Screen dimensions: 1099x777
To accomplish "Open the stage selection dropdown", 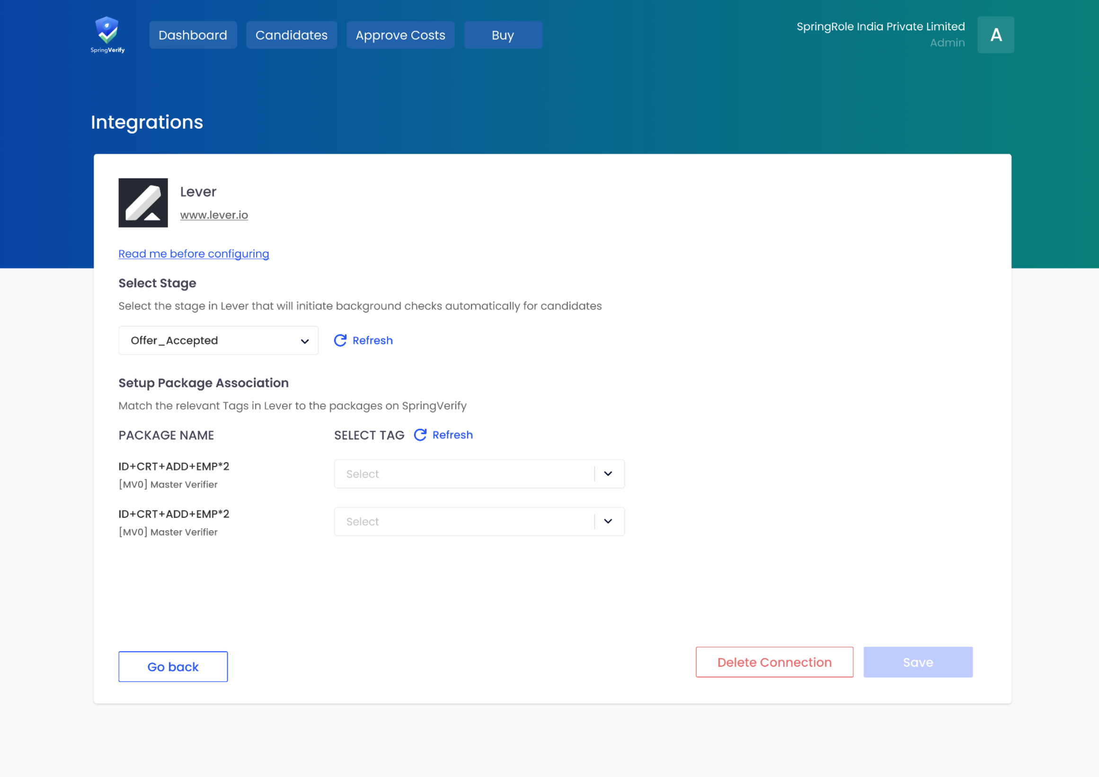I will point(218,340).
